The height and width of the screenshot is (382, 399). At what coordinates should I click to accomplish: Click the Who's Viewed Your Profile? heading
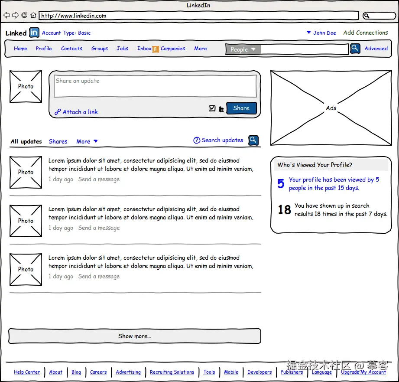[315, 165]
